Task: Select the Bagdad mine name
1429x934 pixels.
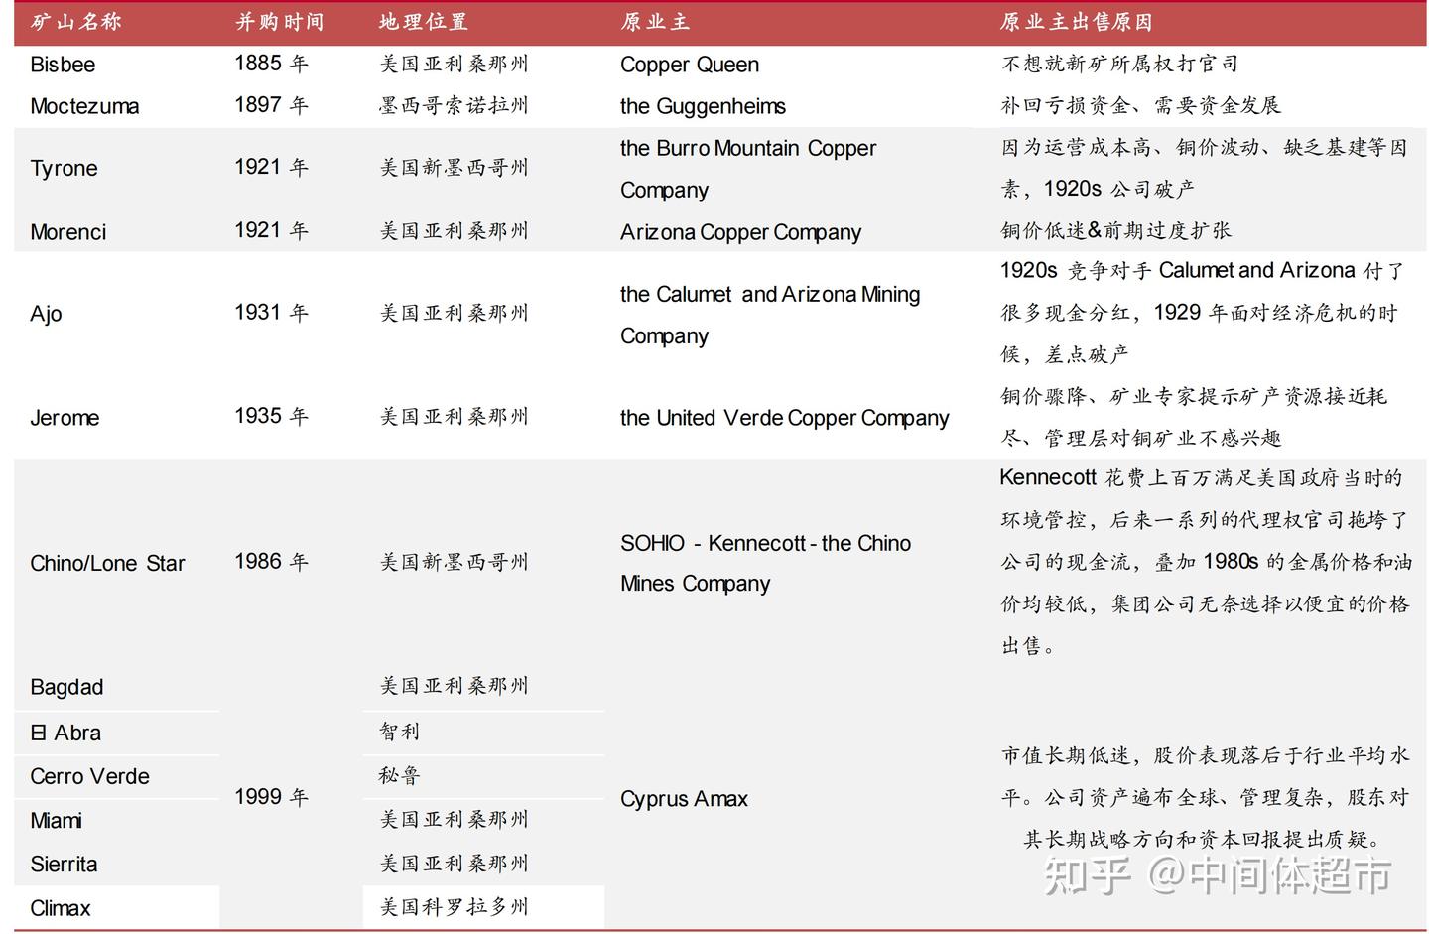Action: click(x=65, y=686)
